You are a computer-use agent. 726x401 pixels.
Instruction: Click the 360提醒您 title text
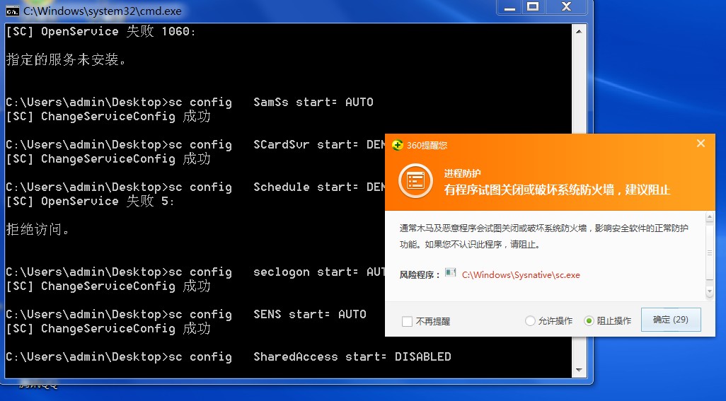tap(427, 146)
